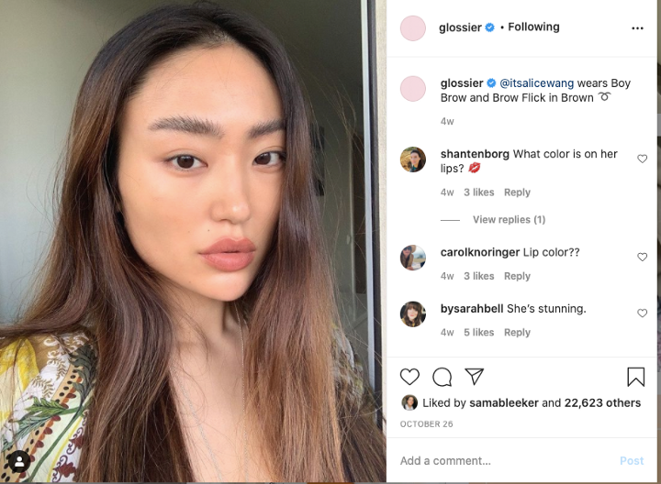Open the 22,623 others likes list
This screenshot has width=661, height=484.
[x=602, y=402]
